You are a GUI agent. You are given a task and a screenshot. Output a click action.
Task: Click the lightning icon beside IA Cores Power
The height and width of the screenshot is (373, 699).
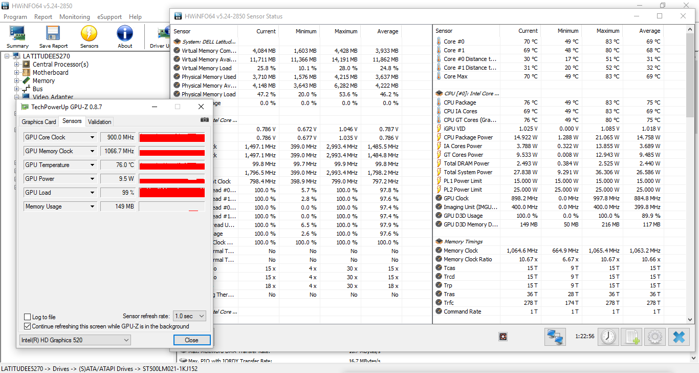(439, 146)
